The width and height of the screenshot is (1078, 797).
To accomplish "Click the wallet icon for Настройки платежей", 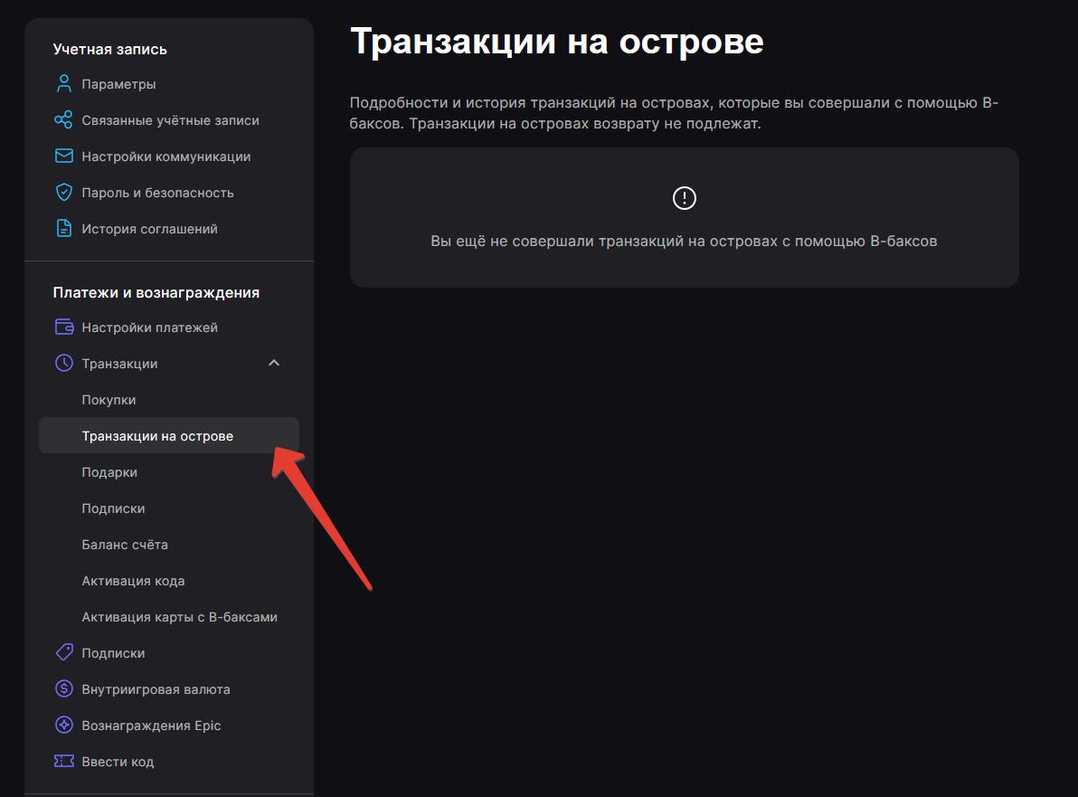I will tap(63, 327).
